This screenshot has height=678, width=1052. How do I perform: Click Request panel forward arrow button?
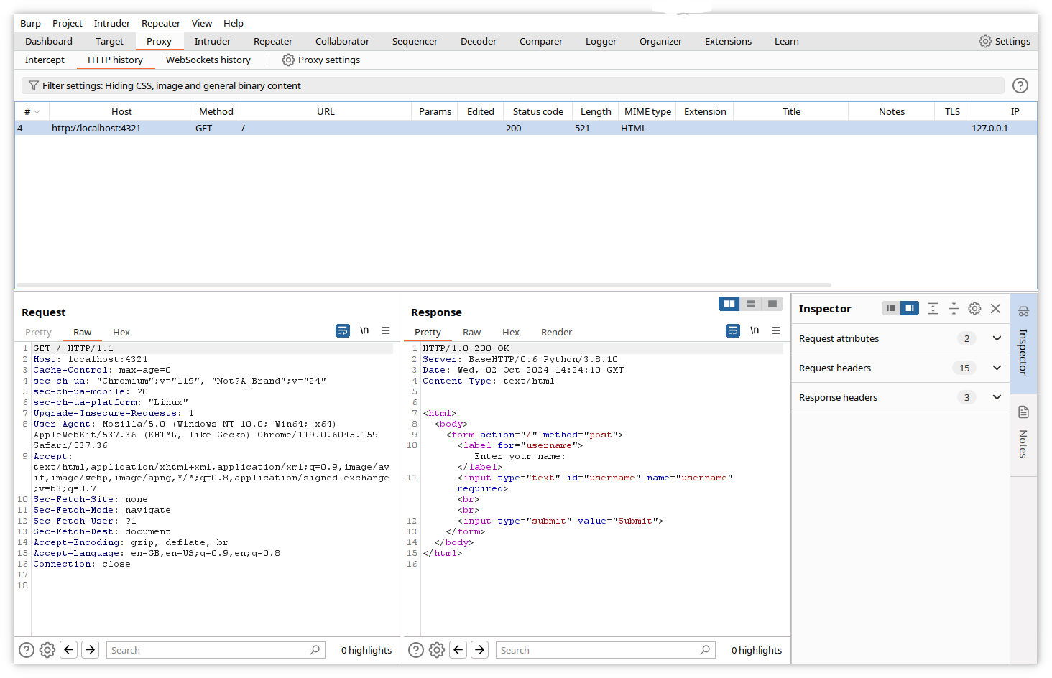(x=91, y=650)
